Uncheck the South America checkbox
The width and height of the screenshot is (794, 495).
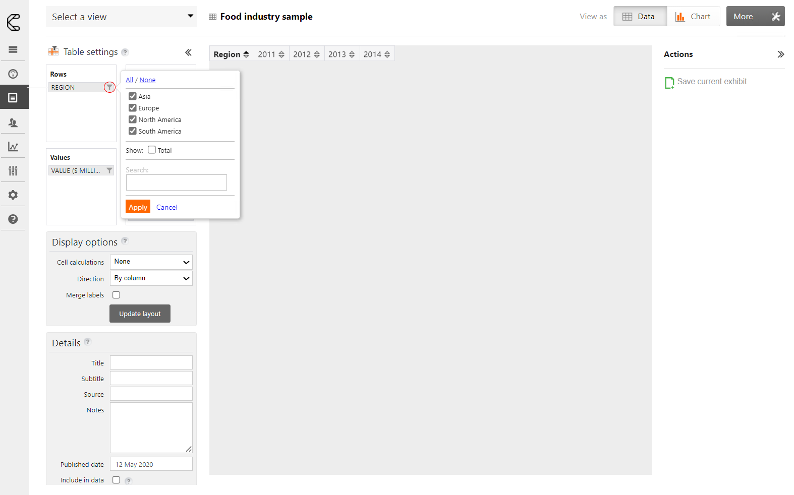pos(133,131)
